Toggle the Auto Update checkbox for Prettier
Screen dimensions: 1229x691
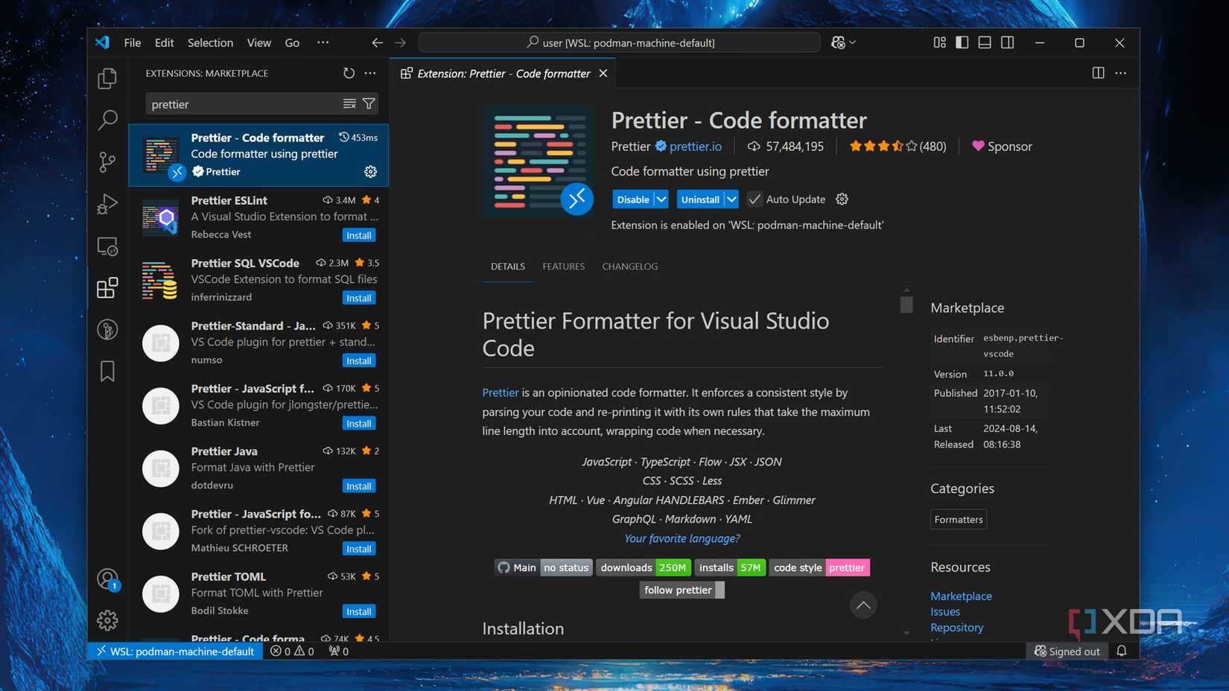tap(755, 199)
